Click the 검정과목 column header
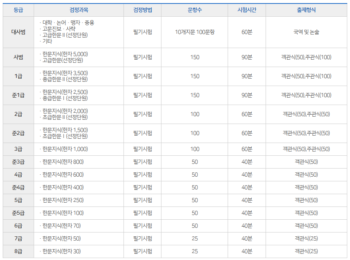350x260 pixels. click(x=79, y=10)
